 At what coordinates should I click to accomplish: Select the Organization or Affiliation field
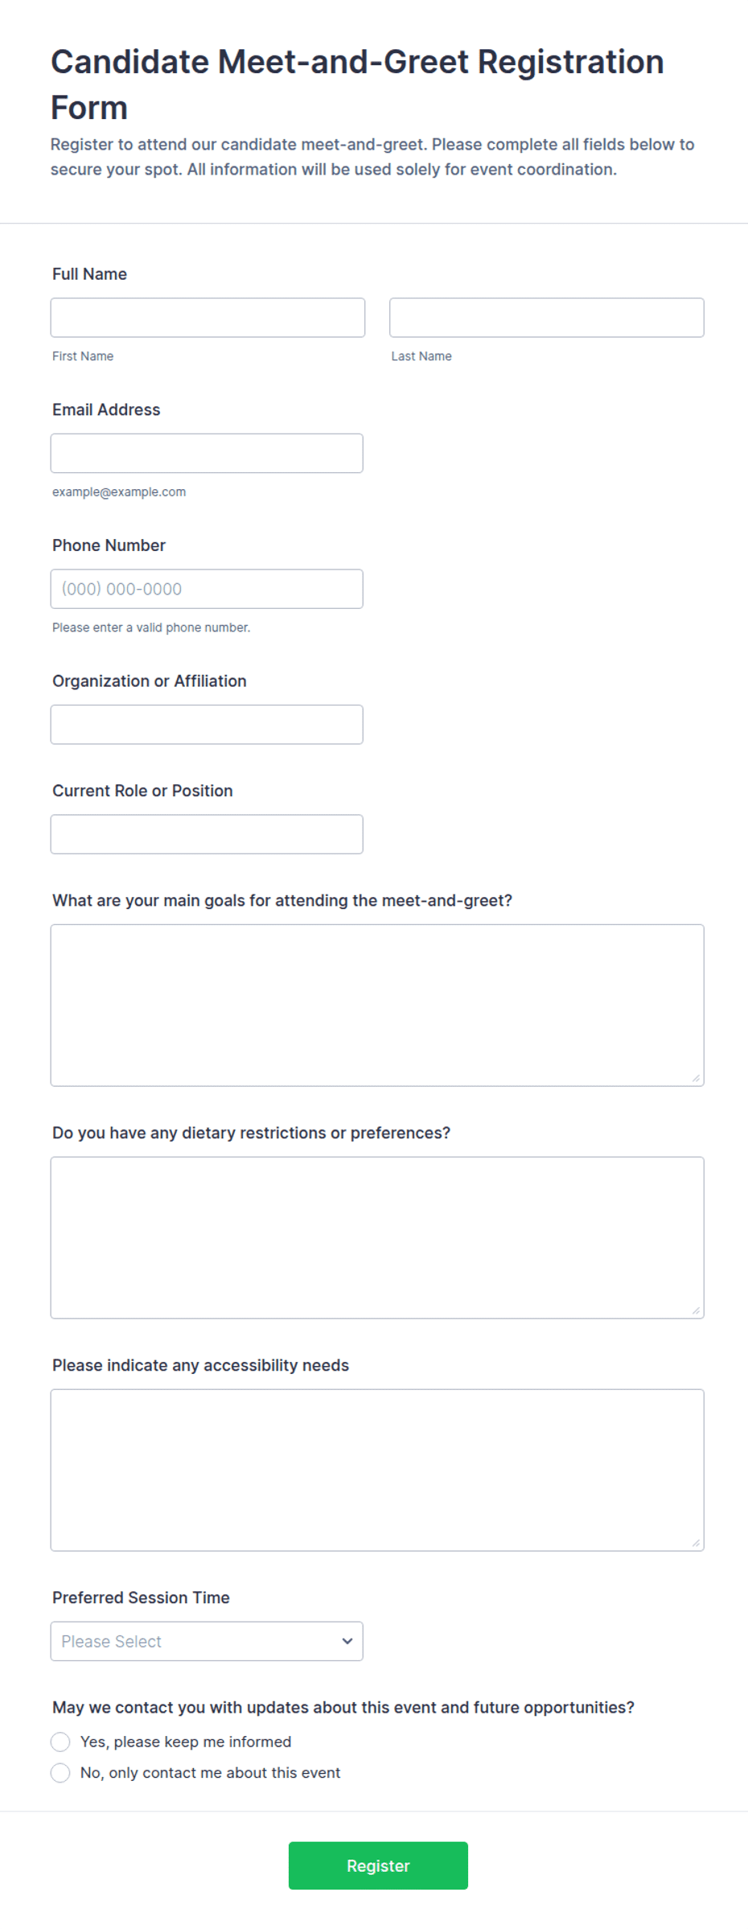coord(207,725)
